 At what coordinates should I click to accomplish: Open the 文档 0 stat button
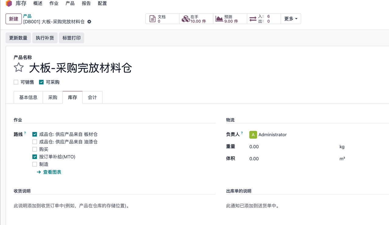(163, 19)
